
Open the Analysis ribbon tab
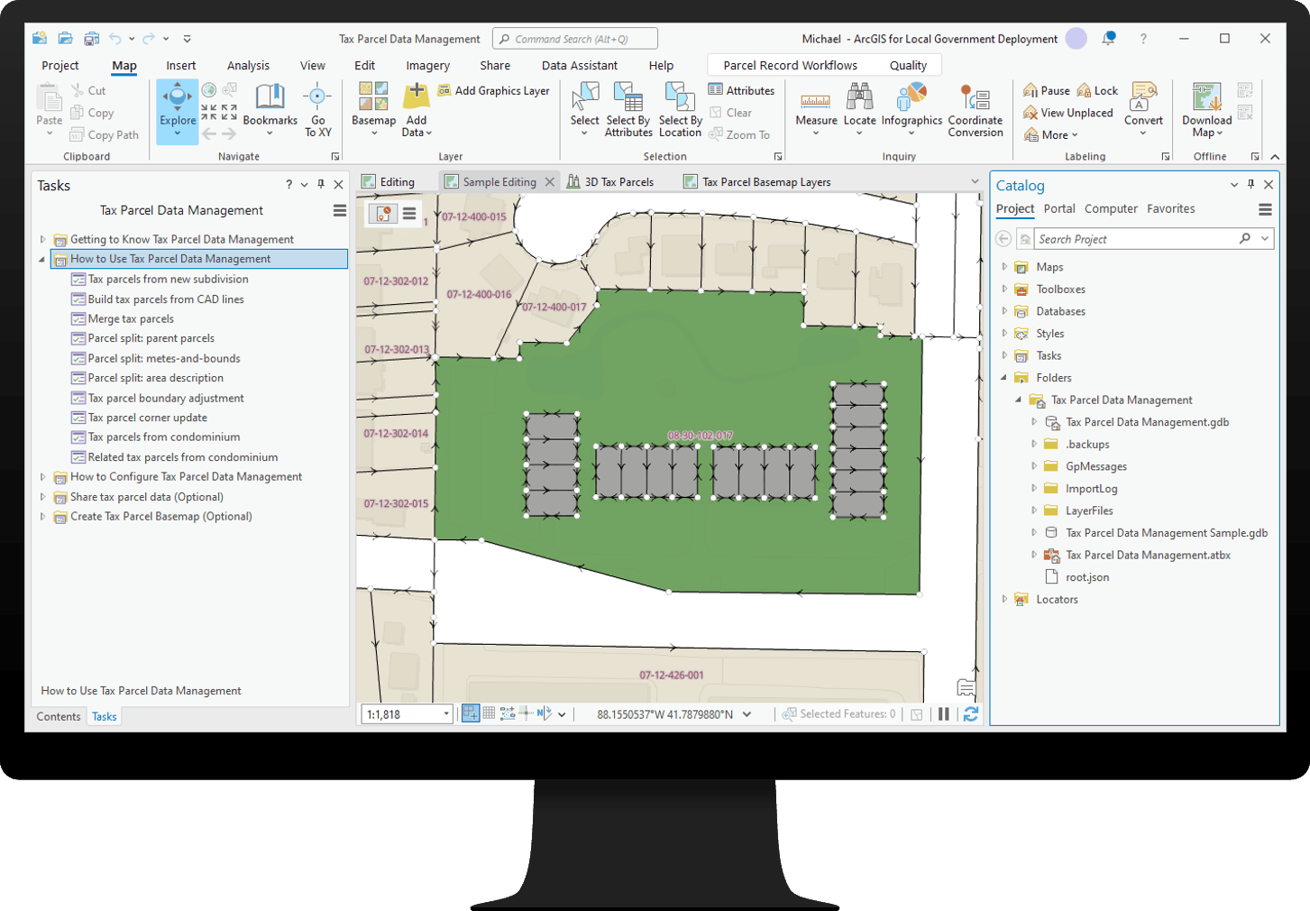point(248,66)
